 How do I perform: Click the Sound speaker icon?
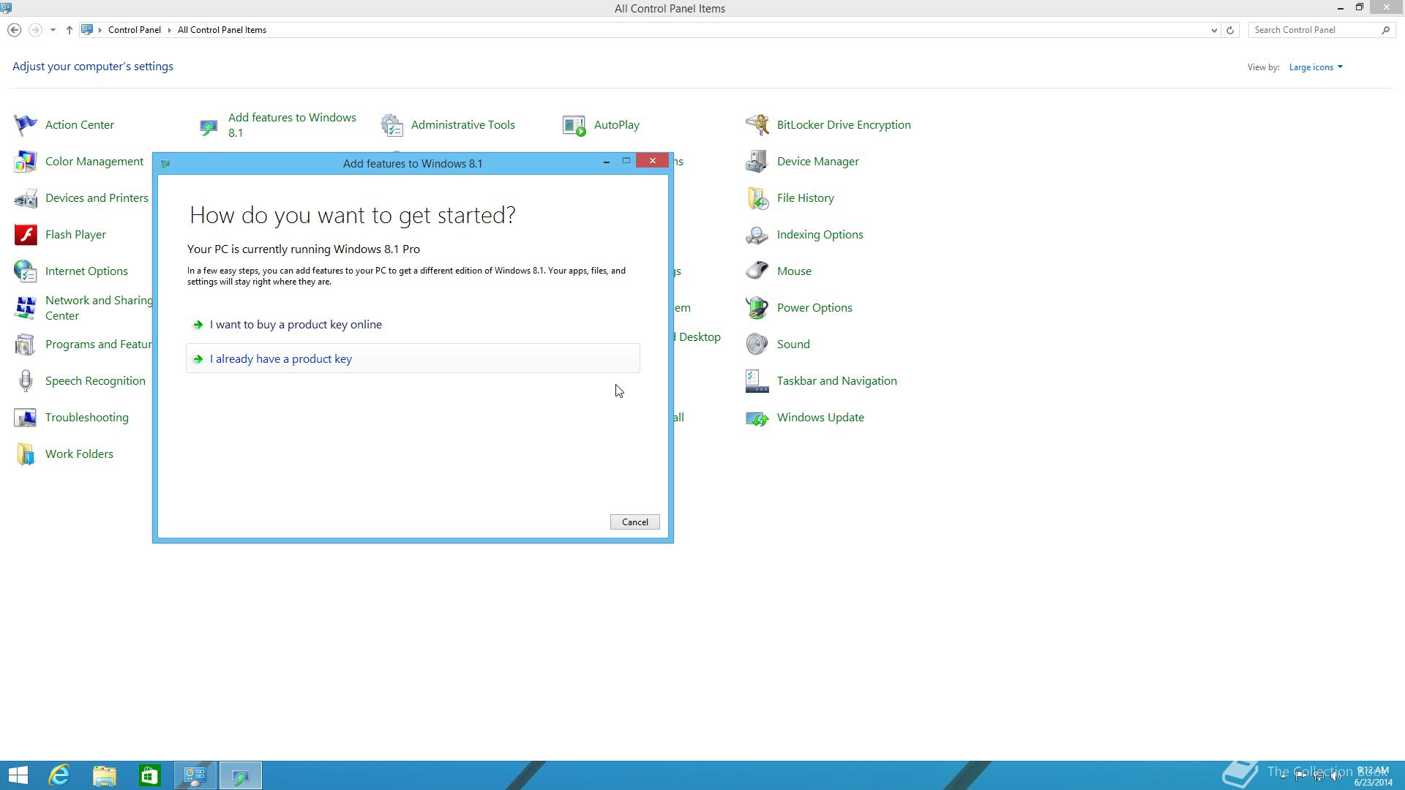click(x=757, y=345)
